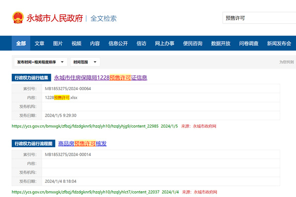Click the publish date 2024/1/4 8:18:04

pyautogui.click(x=61, y=181)
